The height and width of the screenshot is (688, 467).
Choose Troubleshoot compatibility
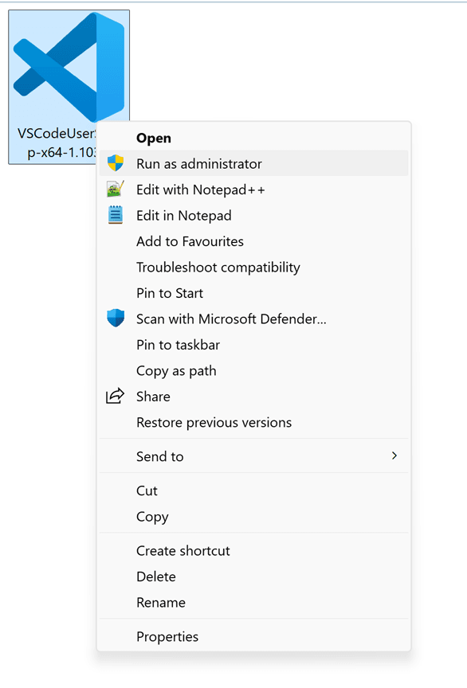click(254, 267)
